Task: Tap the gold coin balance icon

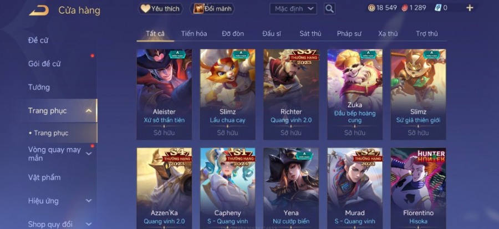Action: point(371,8)
